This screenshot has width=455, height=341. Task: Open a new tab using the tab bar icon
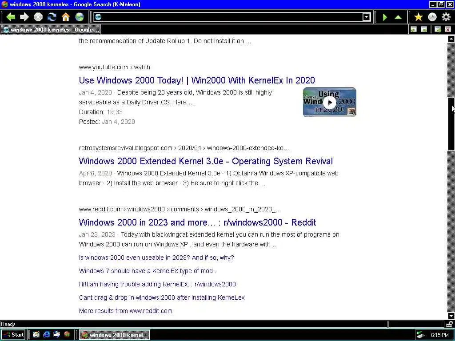438,29
